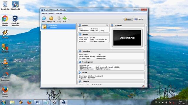Click Firefox icon in taskbar
Viewport: 188px width, 105px height.
click(29, 102)
